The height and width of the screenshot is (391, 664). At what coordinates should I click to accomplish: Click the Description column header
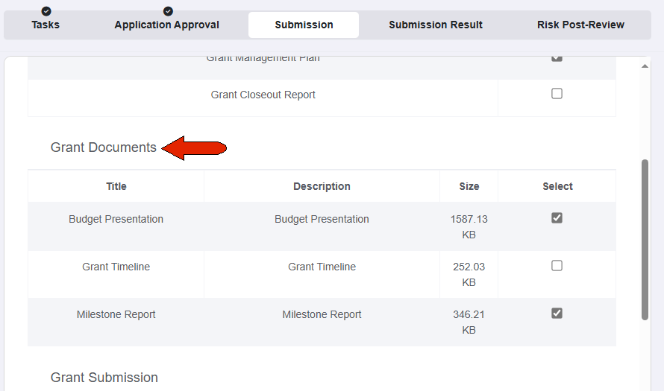[322, 186]
